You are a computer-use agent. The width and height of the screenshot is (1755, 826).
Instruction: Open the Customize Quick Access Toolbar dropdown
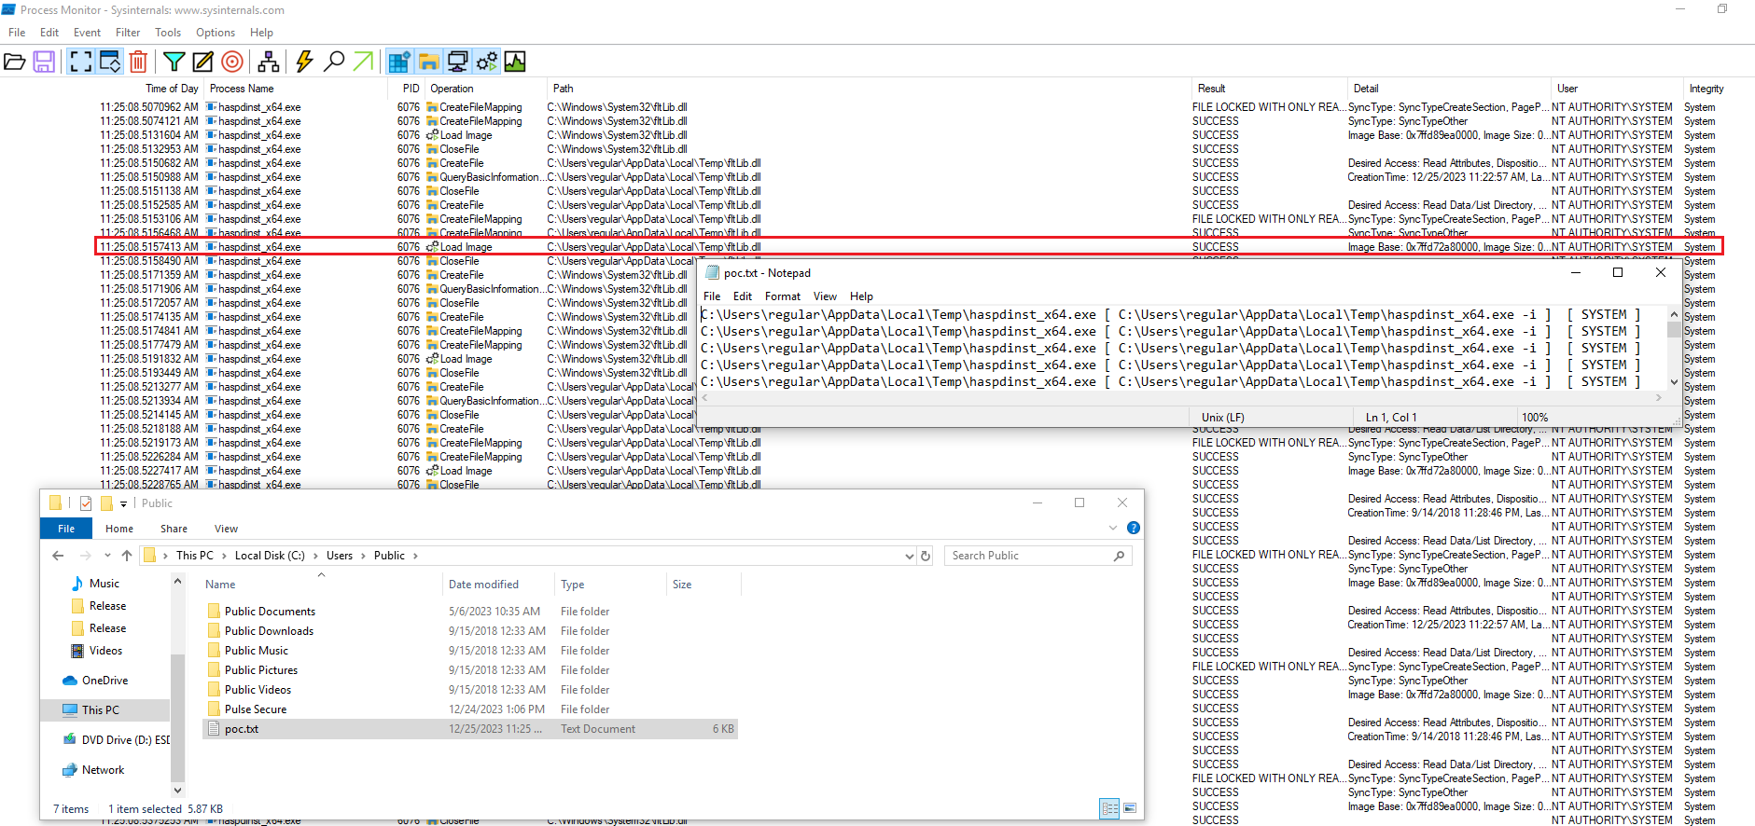coord(123,503)
